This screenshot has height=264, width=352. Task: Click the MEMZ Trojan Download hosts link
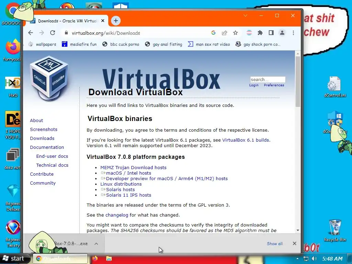click(x=133, y=167)
